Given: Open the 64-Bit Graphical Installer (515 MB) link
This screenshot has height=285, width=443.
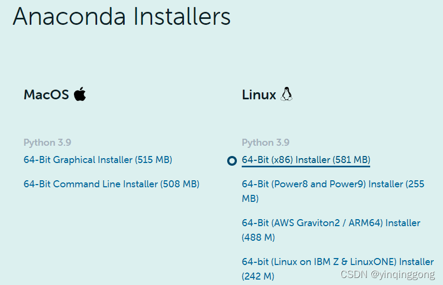Looking at the screenshot, I should tap(98, 160).
